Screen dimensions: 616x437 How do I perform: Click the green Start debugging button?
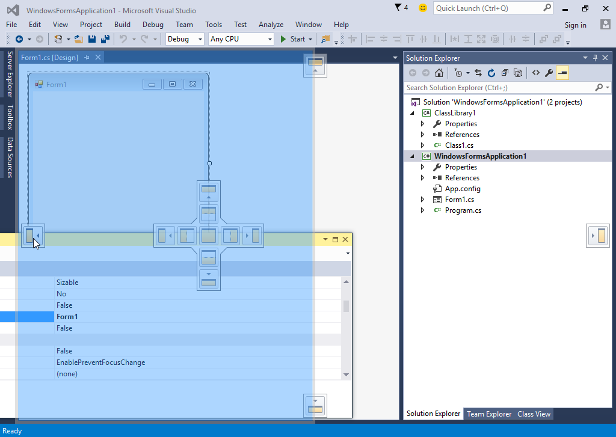tap(293, 39)
